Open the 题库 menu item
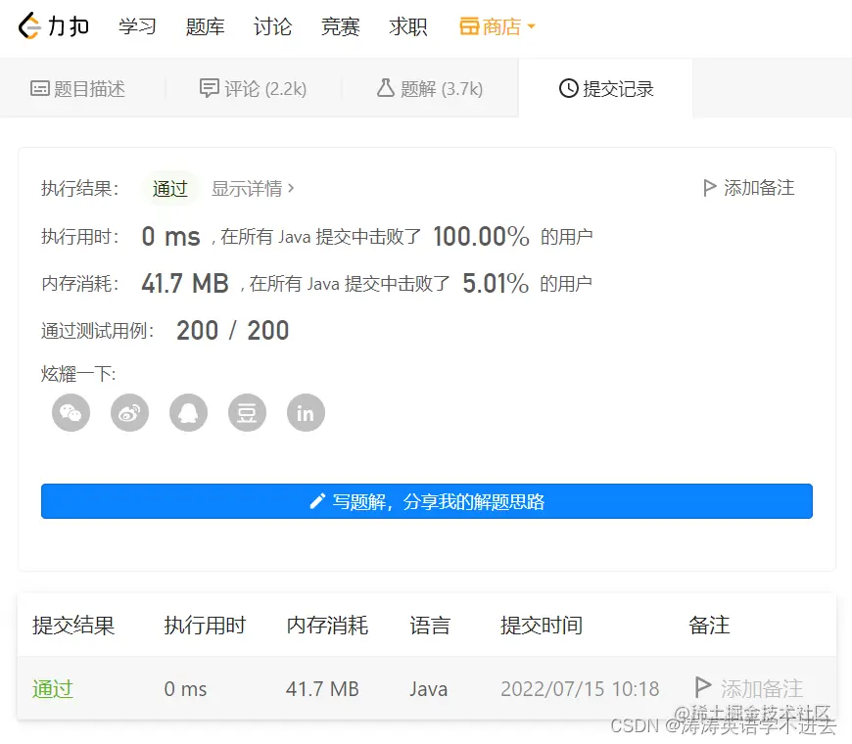This screenshot has height=744, width=852. tap(205, 26)
